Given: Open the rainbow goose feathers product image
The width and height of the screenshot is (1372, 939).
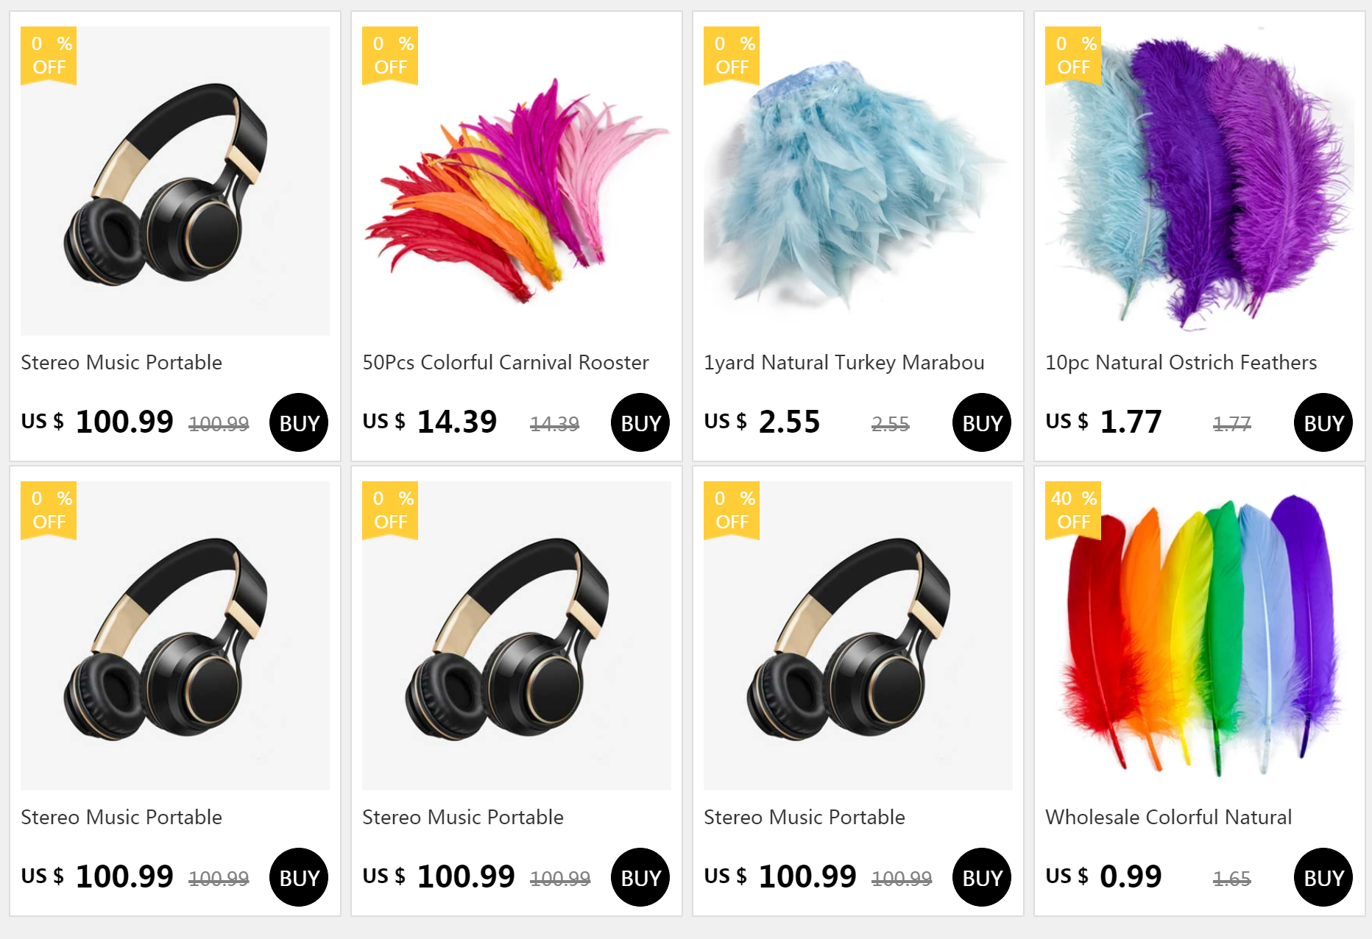Looking at the screenshot, I should [1200, 636].
